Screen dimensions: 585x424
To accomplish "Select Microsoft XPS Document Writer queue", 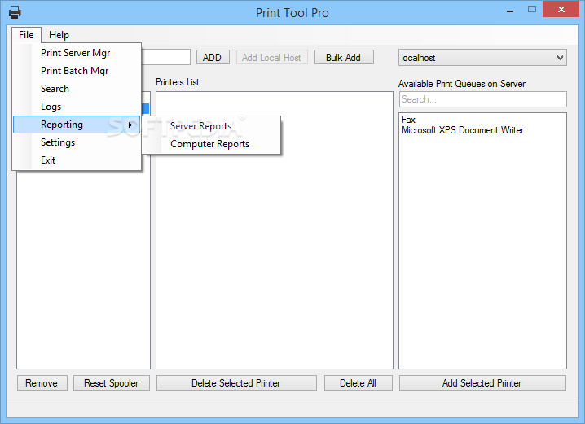I will point(482,130).
